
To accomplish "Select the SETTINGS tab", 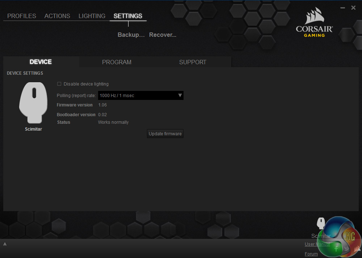I will coord(128,16).
